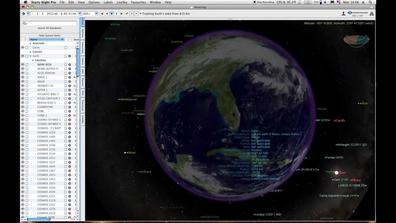Toggle orbit checkbox for COSMOS 1400
Image resolution: width=396 pixels, height=223 pixels.
pyautogui.click(x=66, y=137)
